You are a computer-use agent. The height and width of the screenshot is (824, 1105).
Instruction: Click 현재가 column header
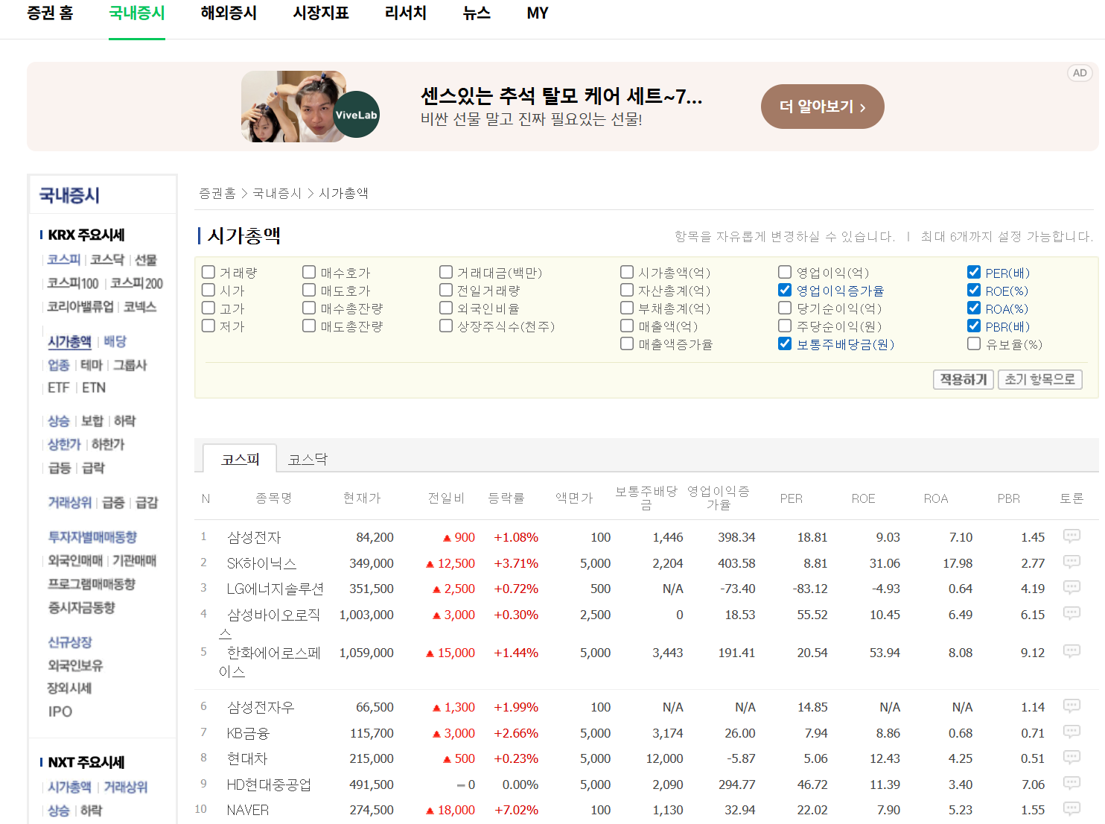pos(362,498)
